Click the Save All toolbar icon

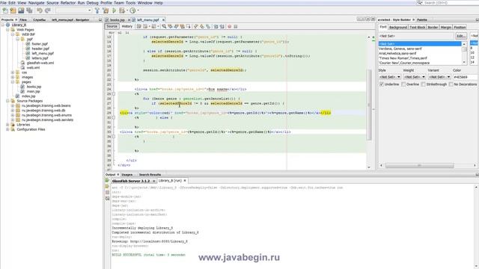29,10
